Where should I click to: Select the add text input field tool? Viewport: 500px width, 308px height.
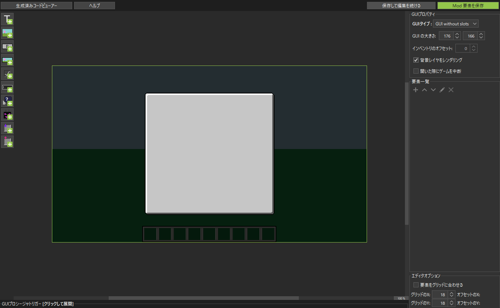tap(7, 87)
